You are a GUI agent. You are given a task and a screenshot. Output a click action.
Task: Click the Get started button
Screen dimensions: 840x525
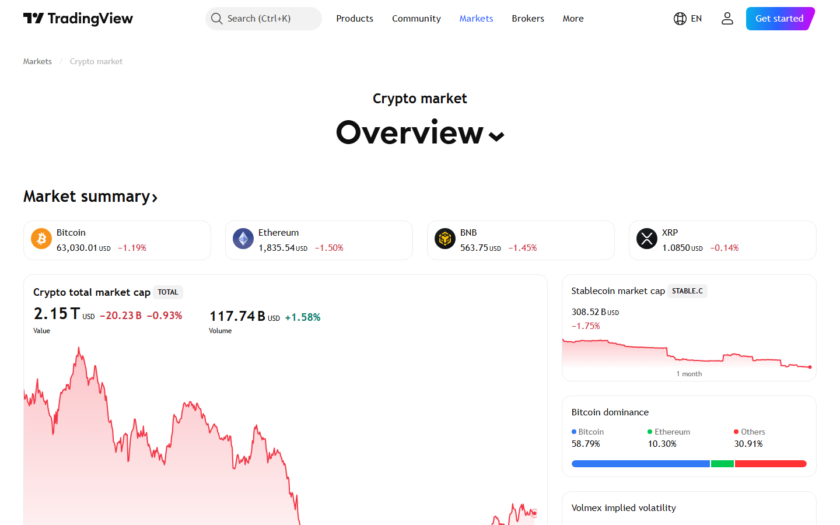(780, 19)
